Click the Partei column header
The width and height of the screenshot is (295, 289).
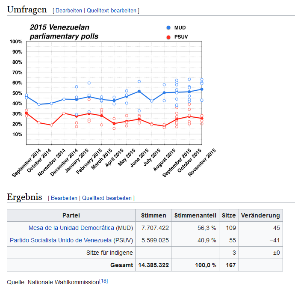coord(71,215)
